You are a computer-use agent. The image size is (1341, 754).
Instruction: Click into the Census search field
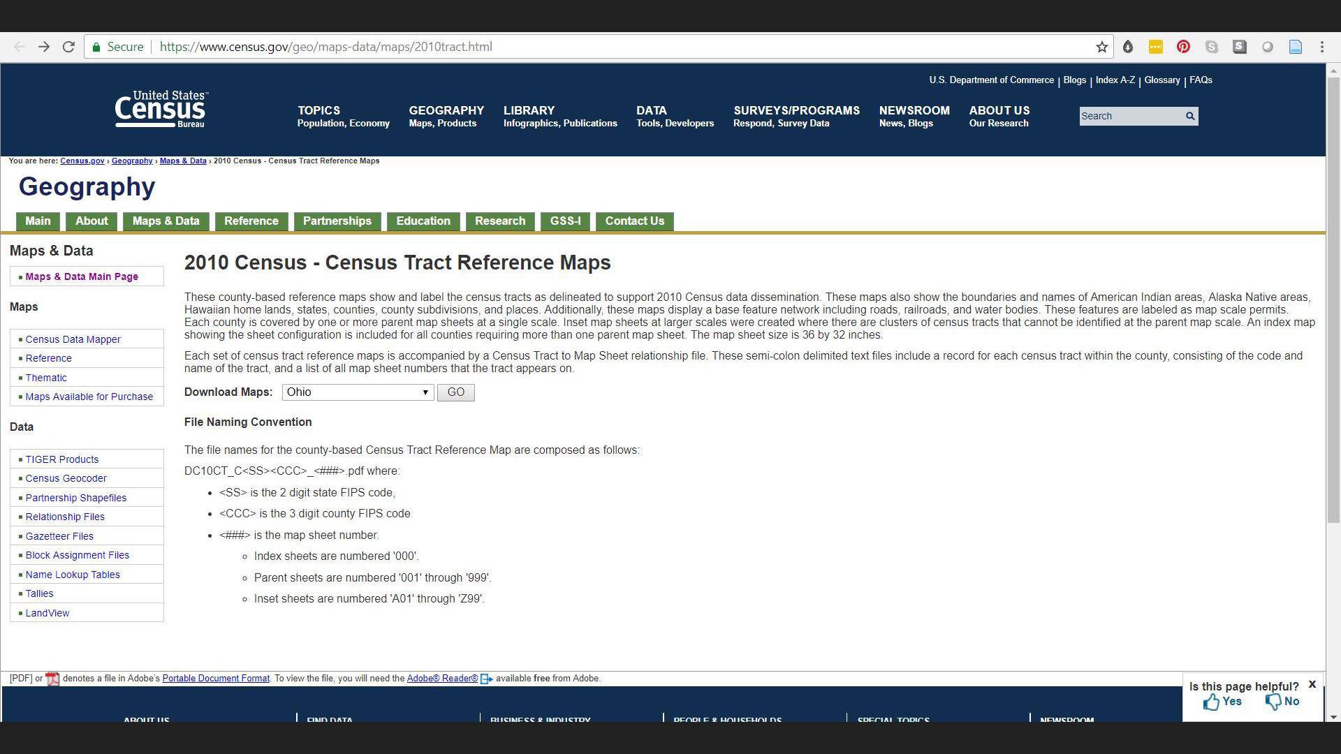1129,116
